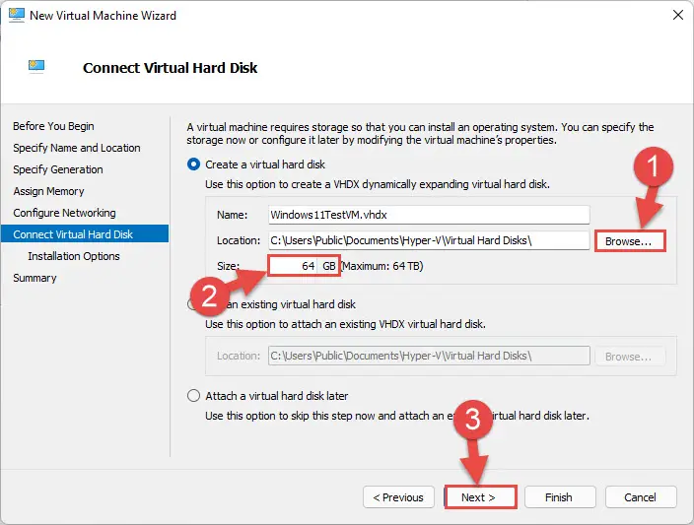The height and width of the screenshot is (525, 694).
Task: Click Finish to complete wizard
Action: [x=560, y=497]
